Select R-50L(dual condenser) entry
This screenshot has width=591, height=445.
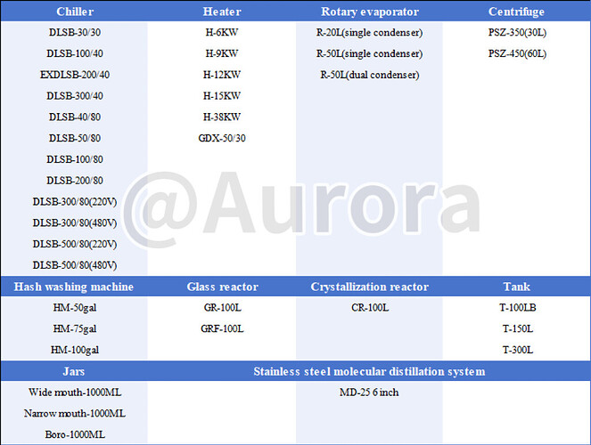pyautogui.click(x=370, y=75)
